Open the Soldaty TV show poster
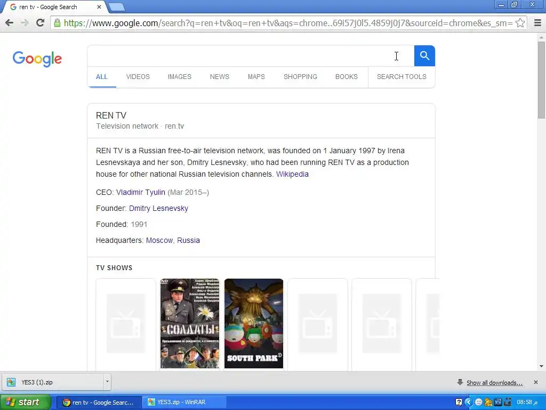Screen dimensions: 546x410 click(190, 323)
